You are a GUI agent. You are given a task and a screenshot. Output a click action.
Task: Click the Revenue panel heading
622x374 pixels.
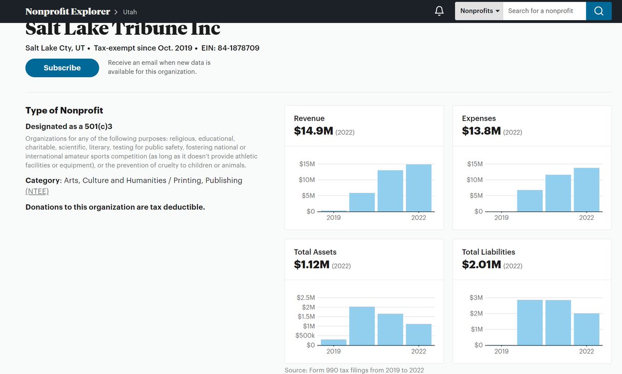coord(309,118)
